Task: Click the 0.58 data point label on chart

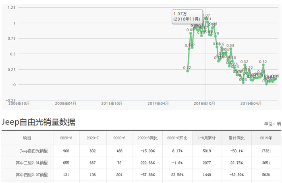Action: 230,45
